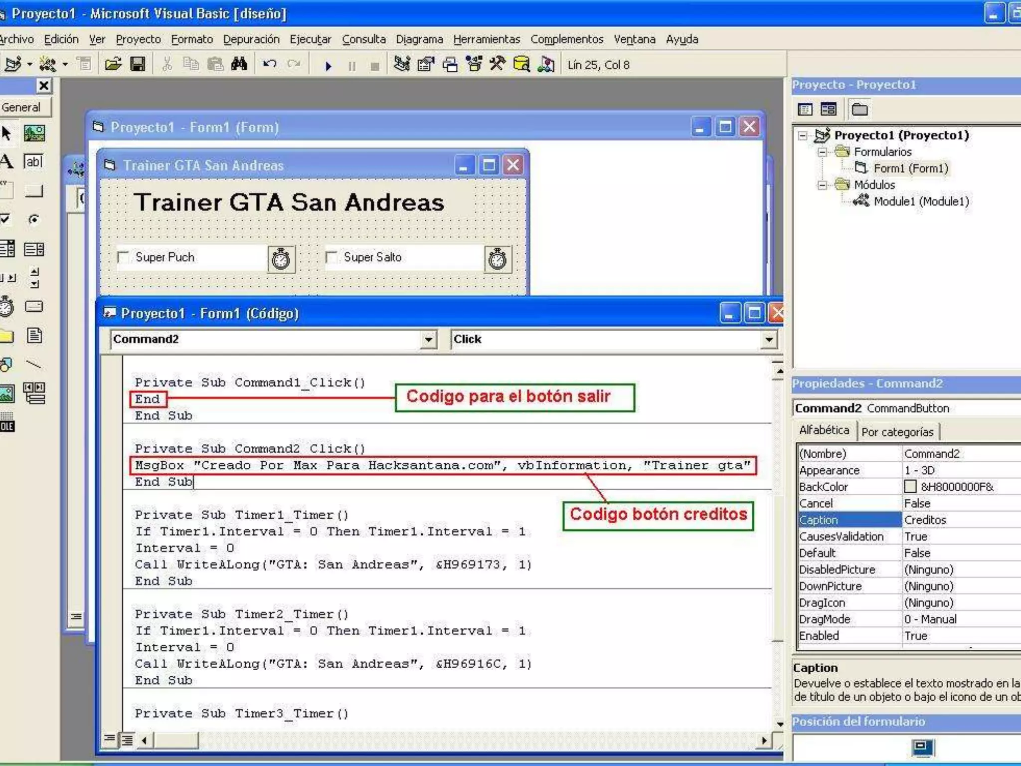
Task: Click the Save Project floppy icon
Action: click(x=138, y=64)
